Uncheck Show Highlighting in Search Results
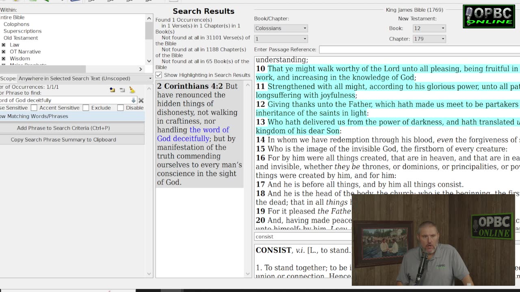520x292 pixels. pos(158,75)
